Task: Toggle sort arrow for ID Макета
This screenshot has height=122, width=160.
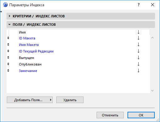Action: 138,38
